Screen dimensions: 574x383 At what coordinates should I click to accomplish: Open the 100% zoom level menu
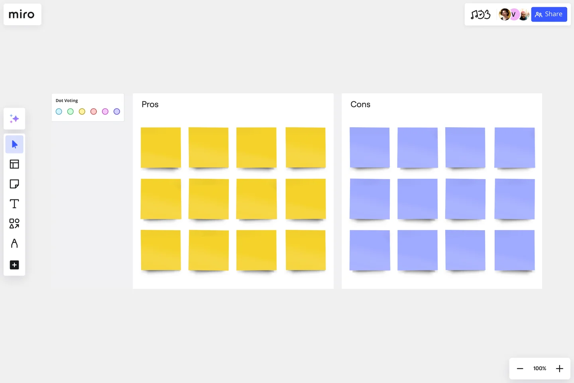[540, 369]
